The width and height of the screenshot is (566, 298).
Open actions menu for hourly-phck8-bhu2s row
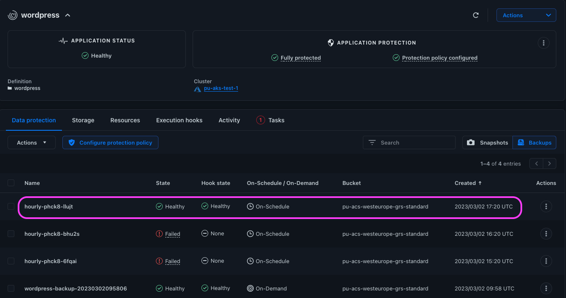pyautogui.click(x=546, y=234)
